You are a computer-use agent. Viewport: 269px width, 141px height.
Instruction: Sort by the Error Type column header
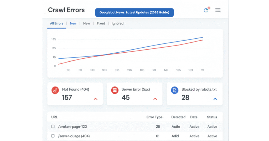point(154,117)
